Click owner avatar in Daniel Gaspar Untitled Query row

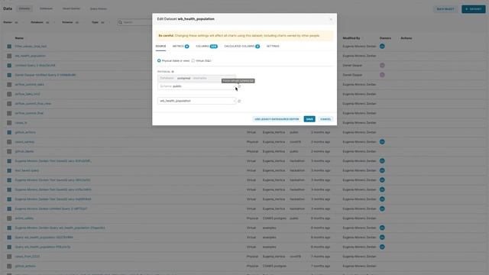[382, 75]
